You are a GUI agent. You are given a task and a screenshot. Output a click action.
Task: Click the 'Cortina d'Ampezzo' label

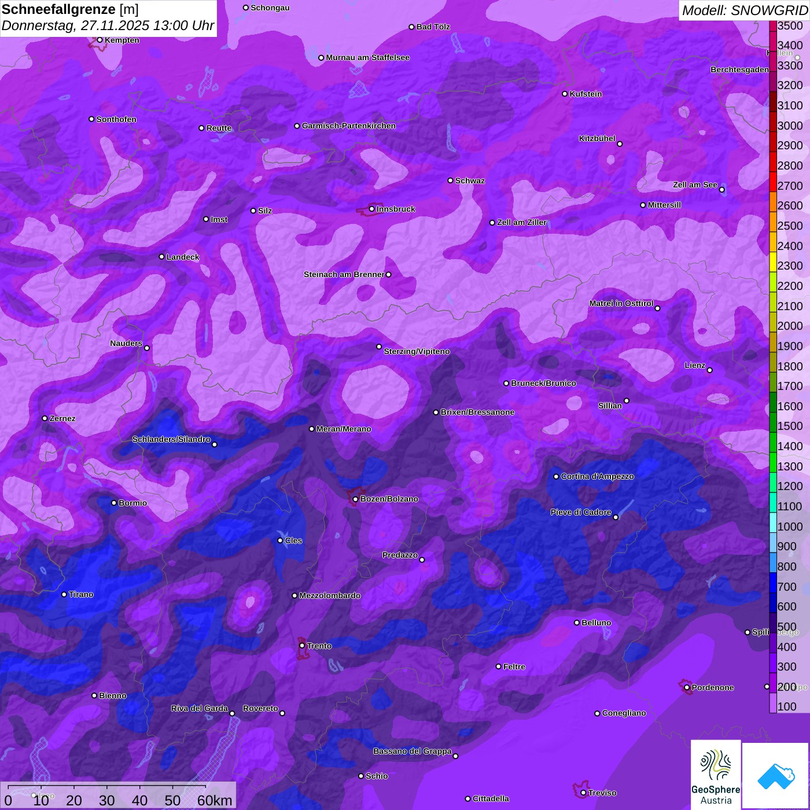tap(598, 476)
